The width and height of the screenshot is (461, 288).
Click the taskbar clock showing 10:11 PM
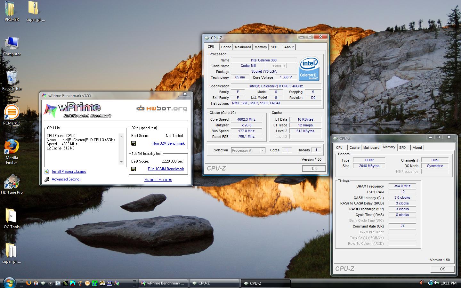(449, 283)
